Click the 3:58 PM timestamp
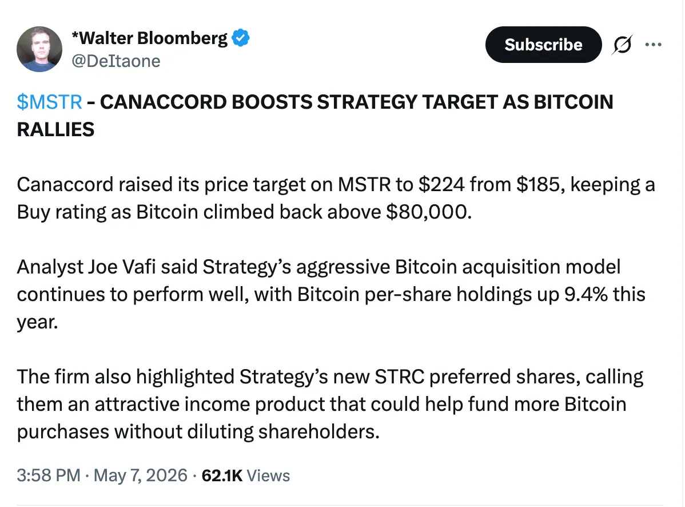The width and height of the screenshot is (685, 507). pyautogui.click(x=49, y=475)
